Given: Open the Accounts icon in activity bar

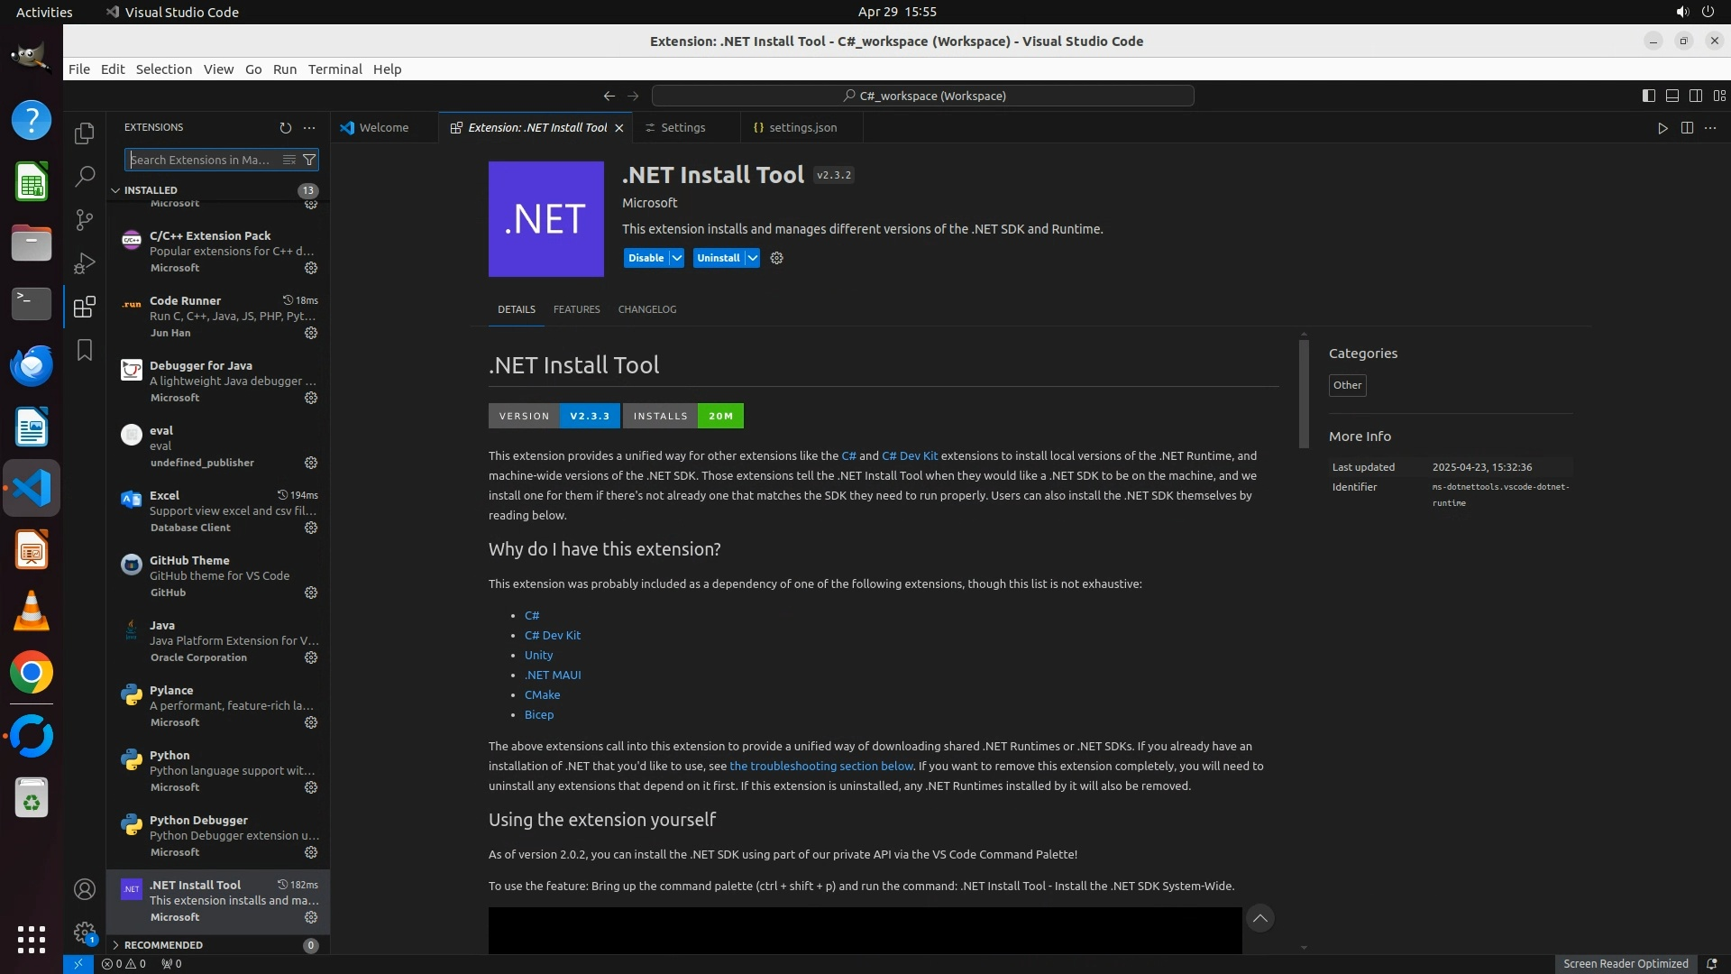Looking at the screenshot, I should coord(85,889).
